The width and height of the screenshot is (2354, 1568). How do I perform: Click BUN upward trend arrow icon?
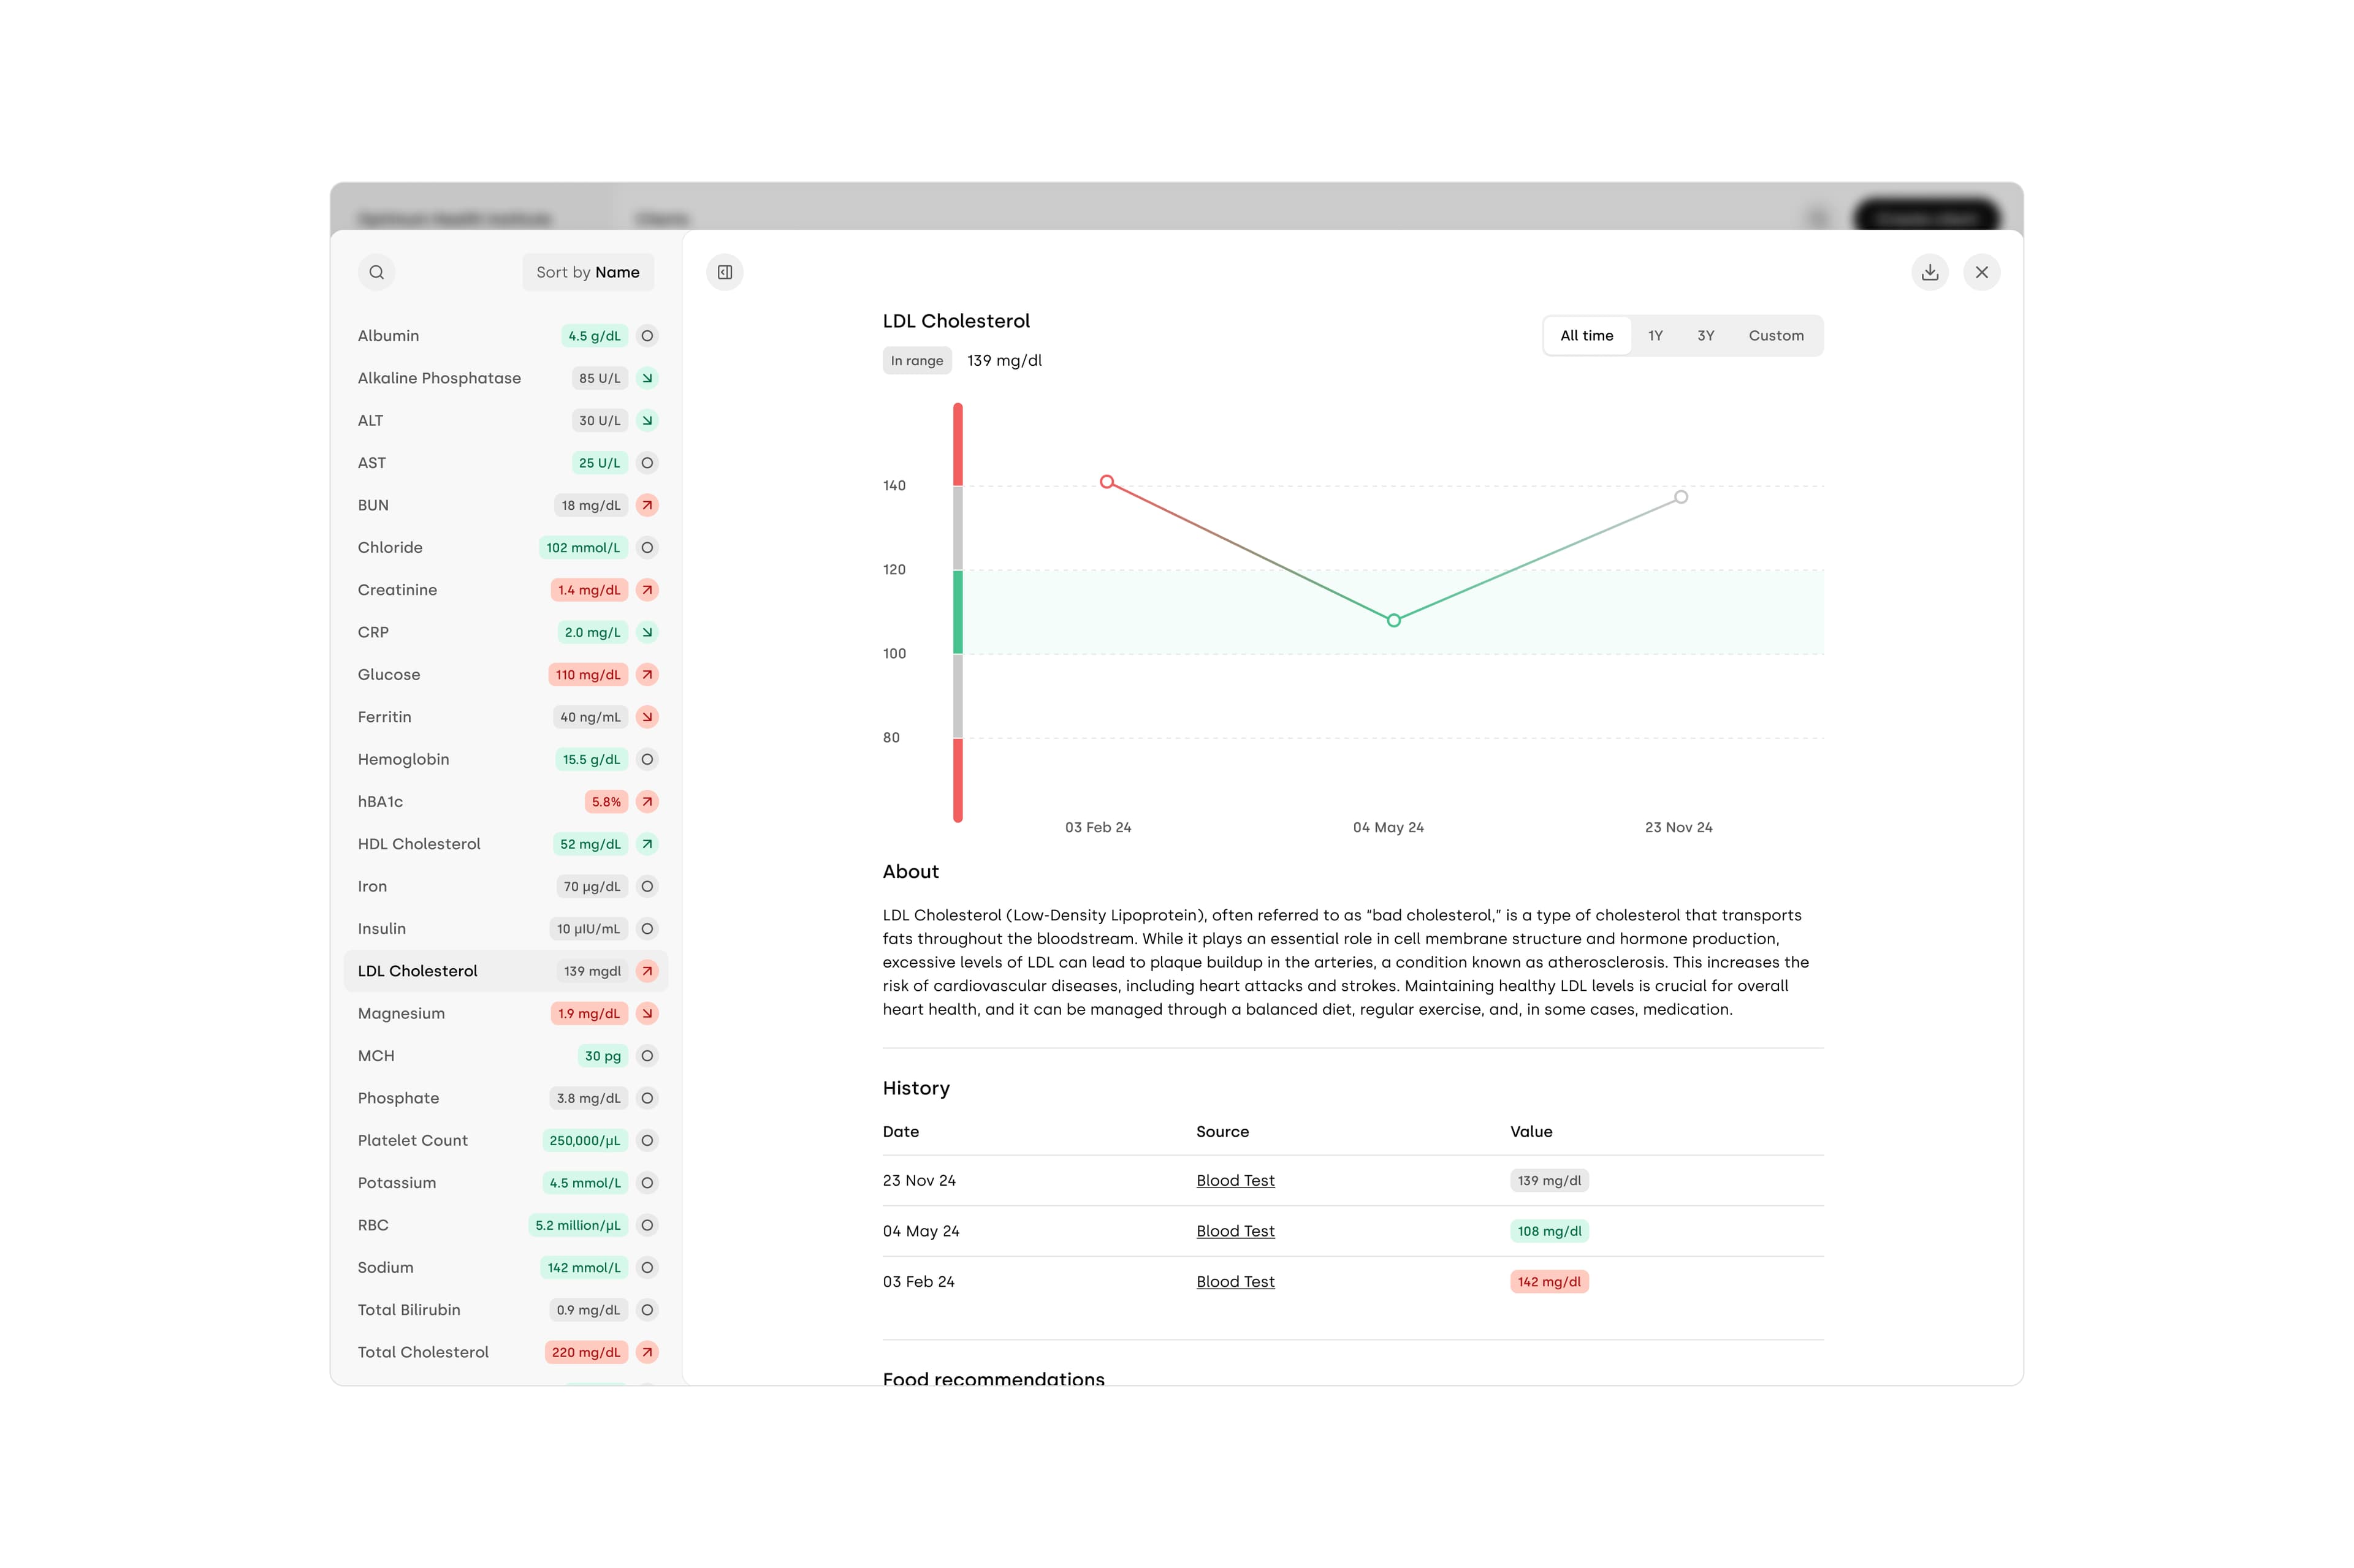click(x=647, y=505)
